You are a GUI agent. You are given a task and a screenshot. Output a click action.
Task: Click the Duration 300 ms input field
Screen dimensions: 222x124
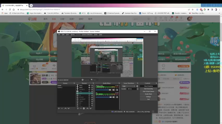[x=132, y=89]
